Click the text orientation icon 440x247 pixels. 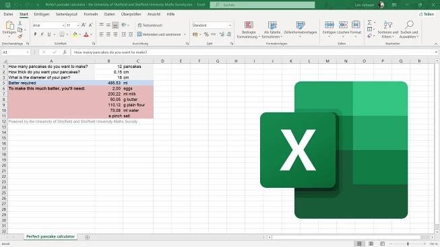pos(124,25)
